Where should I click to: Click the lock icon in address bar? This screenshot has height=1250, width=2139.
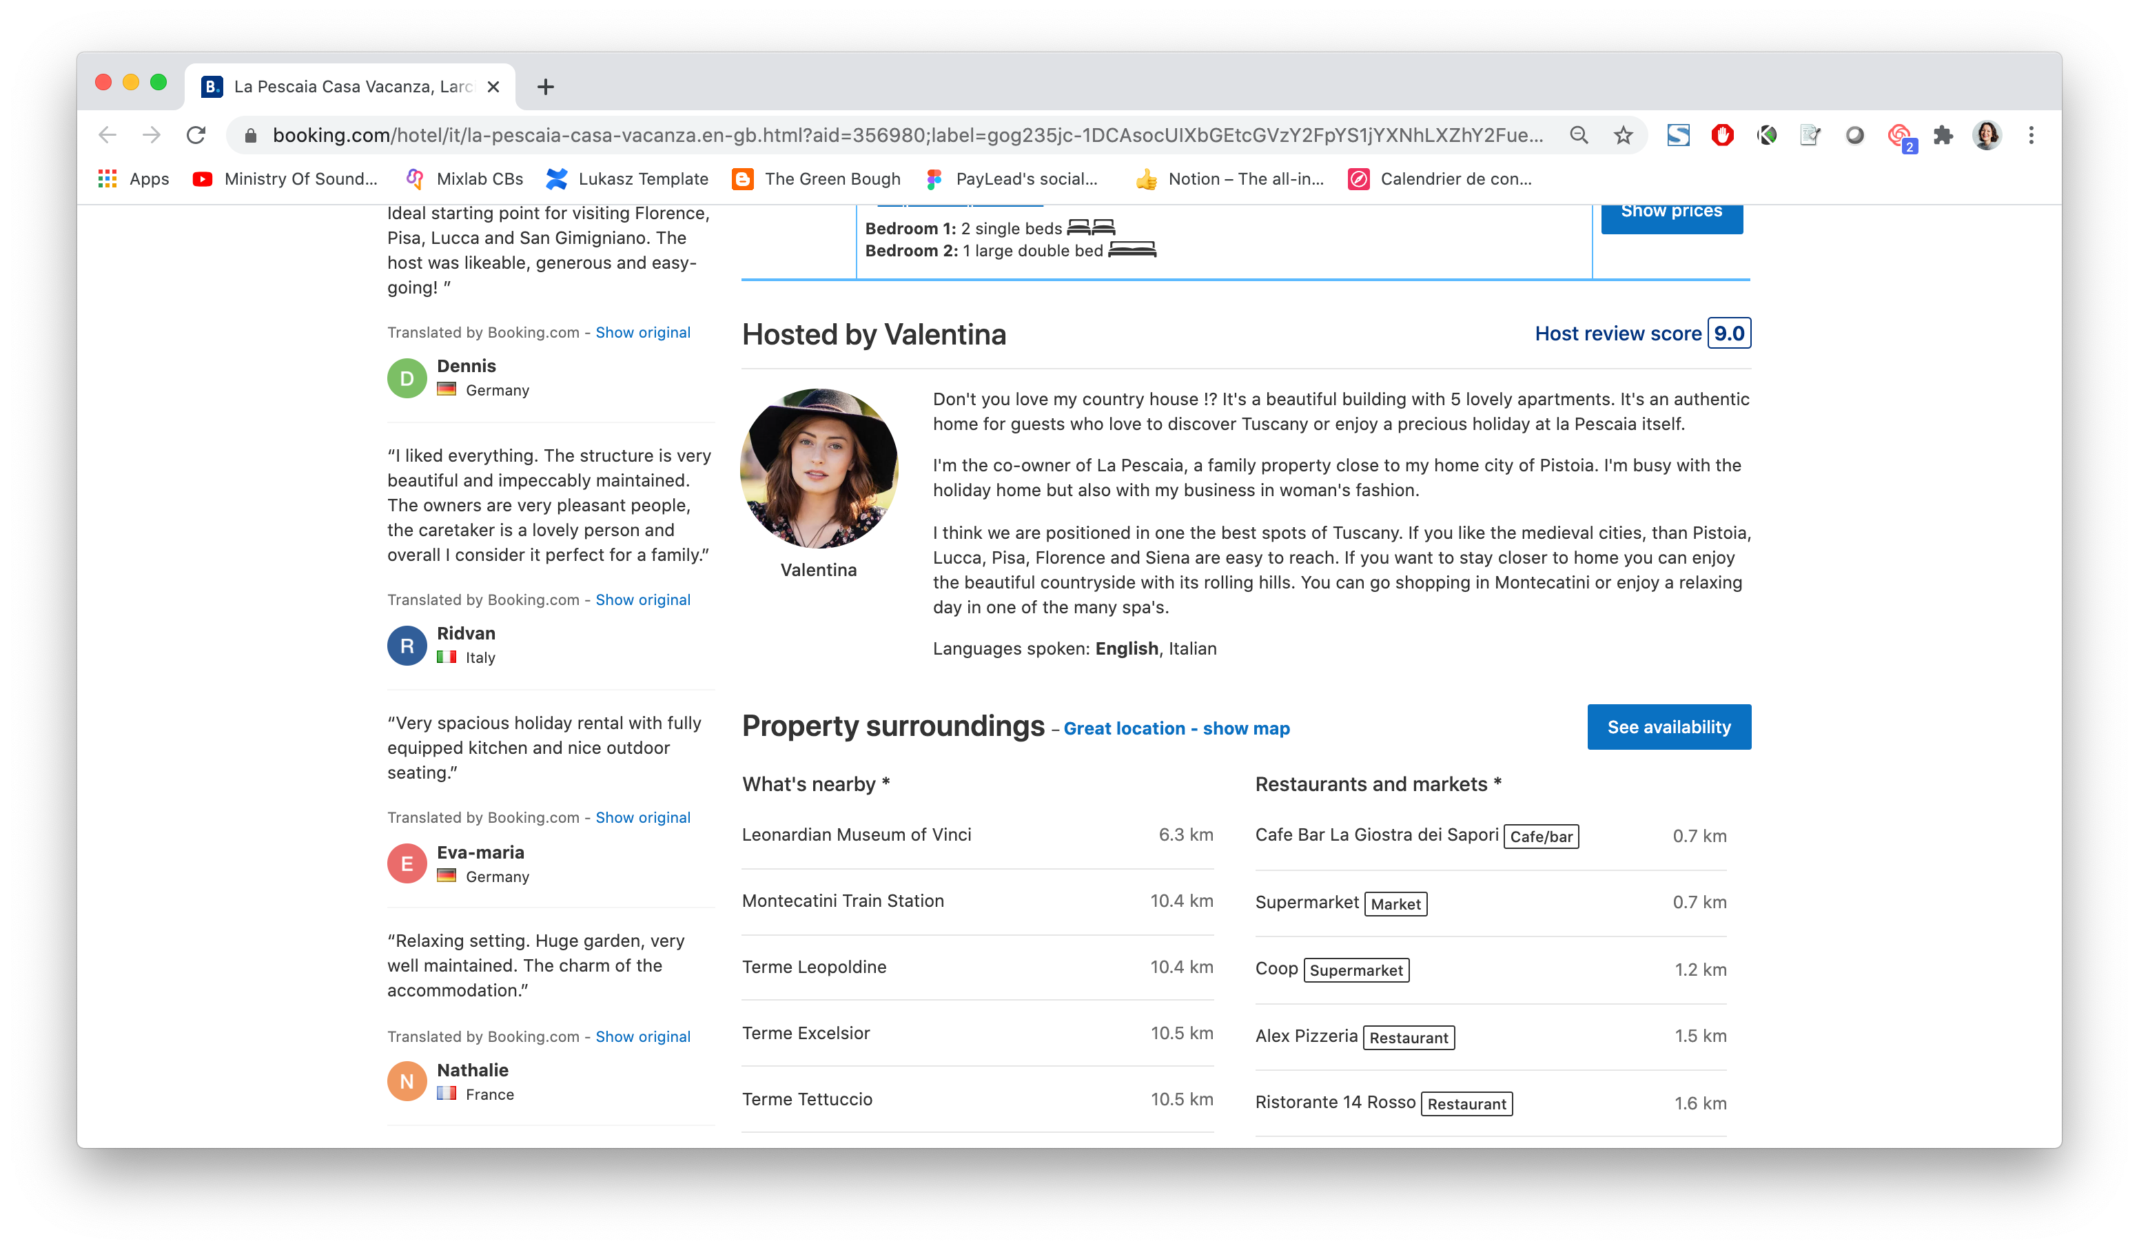[250, 136]
